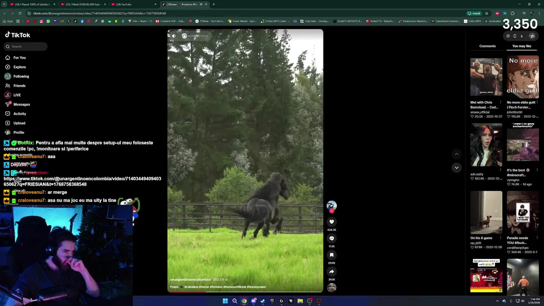
Task: Click the download app icon in TikTok header
Action: point(521,36)
